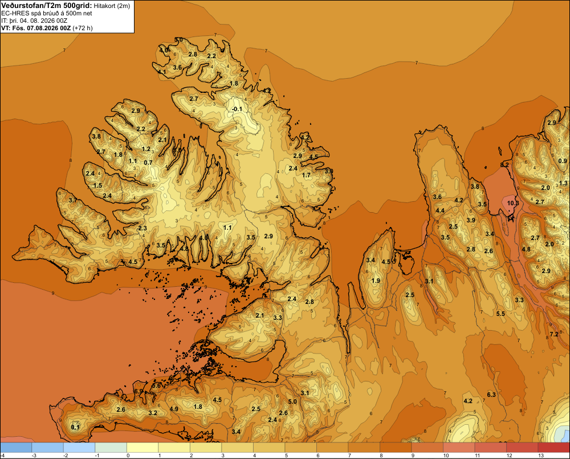
Task: Select the legend swatch between 5 and 6
Action: click(x=300, y=448)
